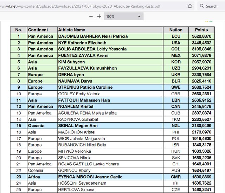
Task: Select name ROJAS CASTILLO Lenka Yanara
Action: 89,164
